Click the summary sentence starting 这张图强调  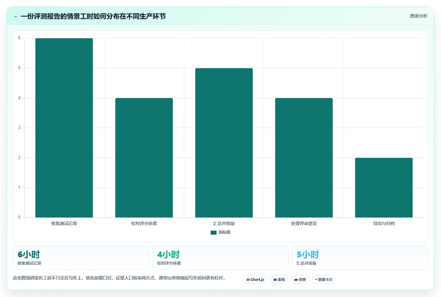pos(120,278)
